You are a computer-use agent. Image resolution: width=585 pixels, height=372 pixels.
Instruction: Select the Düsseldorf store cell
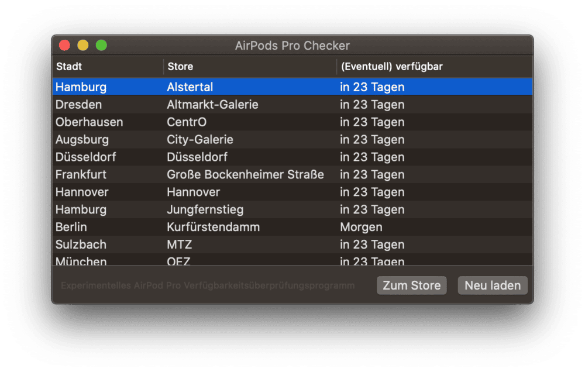tap(197, 157)
